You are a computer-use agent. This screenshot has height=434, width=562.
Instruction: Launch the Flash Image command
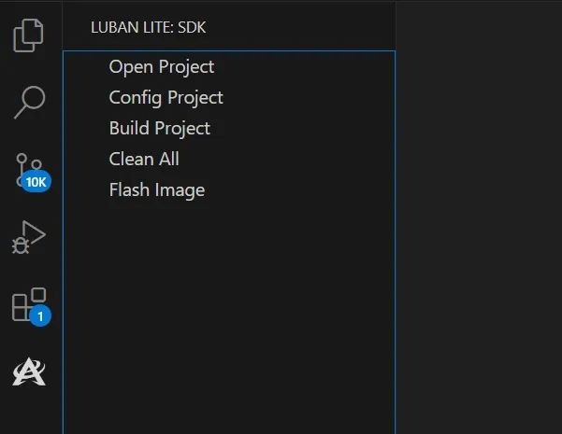(x=157, y=190)
